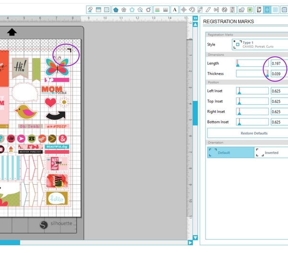
Task: Click the Thickness slider track
Action: point(252,73)
